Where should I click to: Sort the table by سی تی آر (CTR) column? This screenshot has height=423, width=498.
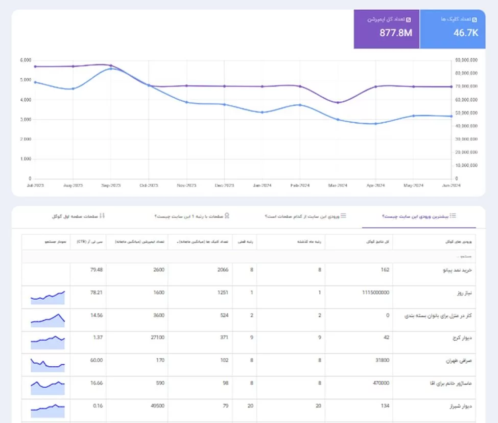pos(90,242)
